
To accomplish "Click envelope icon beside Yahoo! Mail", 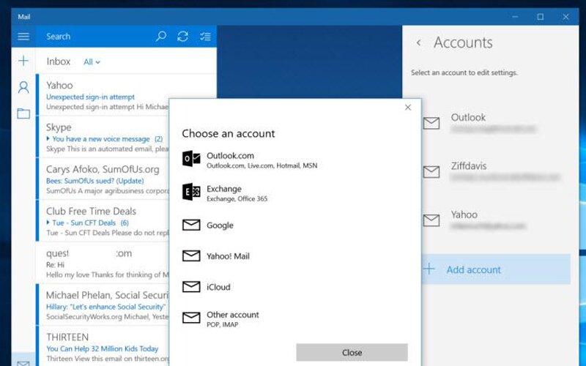I will [191, 255].
